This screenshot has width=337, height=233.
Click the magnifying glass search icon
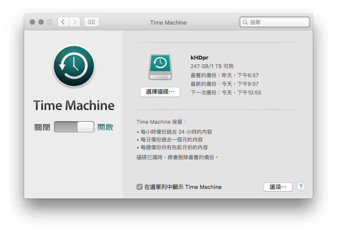pos(245,22)
